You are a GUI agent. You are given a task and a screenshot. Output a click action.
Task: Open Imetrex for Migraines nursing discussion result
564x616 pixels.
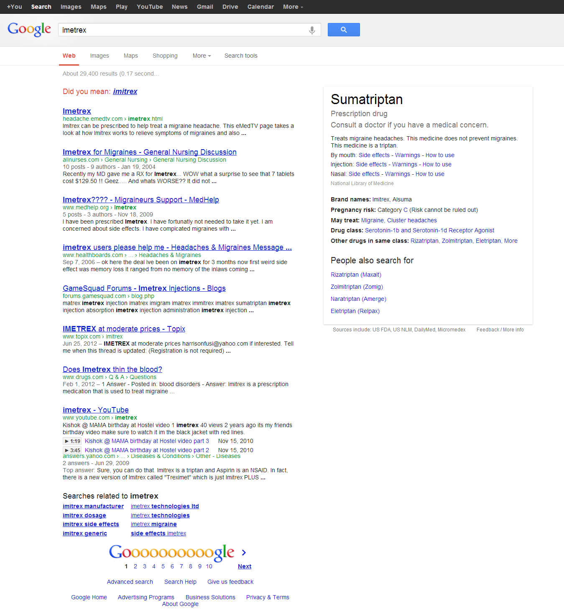150,152
